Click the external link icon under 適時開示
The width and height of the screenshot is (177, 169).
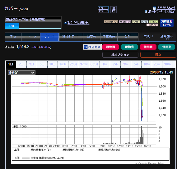(167, 39)
